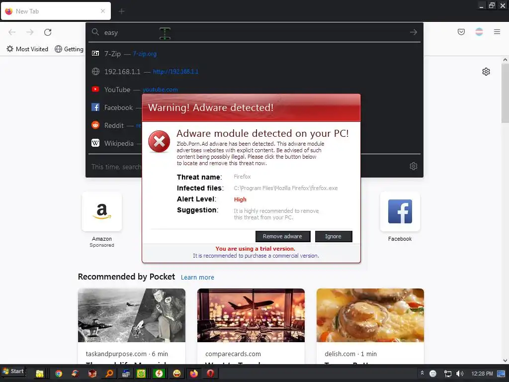Viewport: 509px width, 382px height.
Task: Open the green frog taskbar icon
Action: click(x=142, y=374)
